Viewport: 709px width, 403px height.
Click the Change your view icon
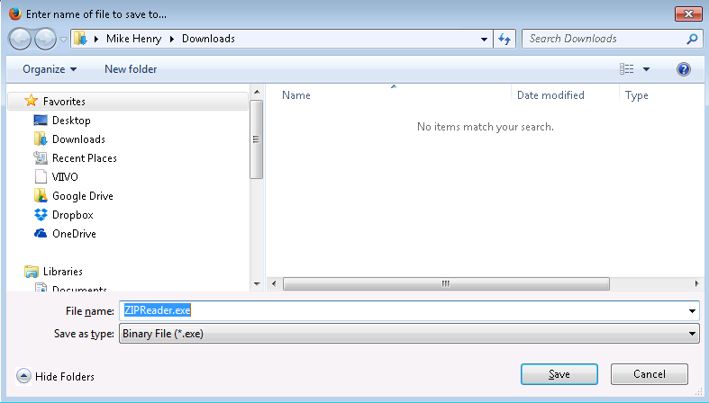tap(627, 69)
